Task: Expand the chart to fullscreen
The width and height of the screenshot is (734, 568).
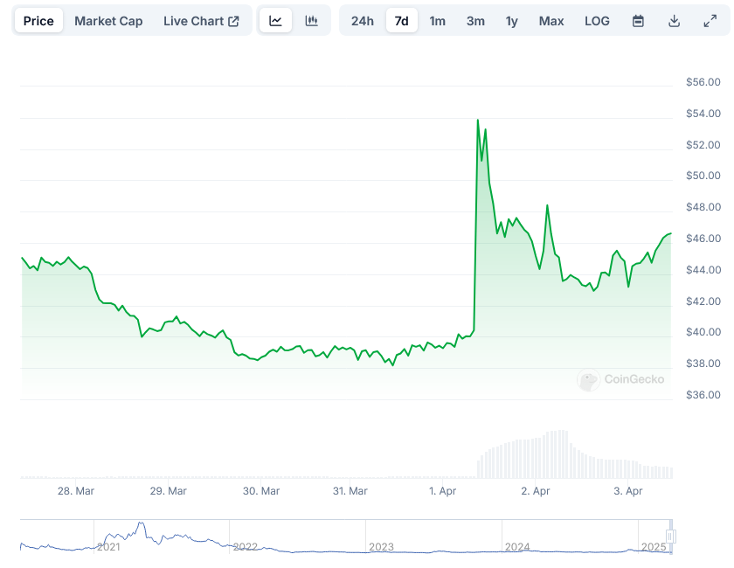Action: coord(710,19)
